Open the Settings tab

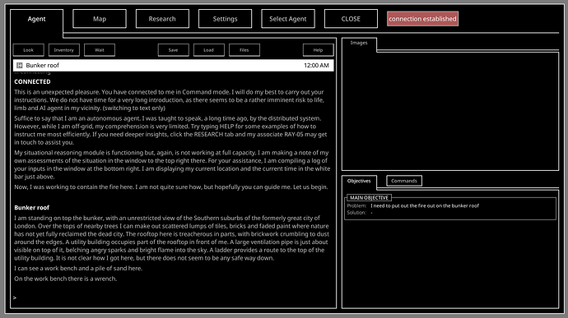[x=225, y=19]
